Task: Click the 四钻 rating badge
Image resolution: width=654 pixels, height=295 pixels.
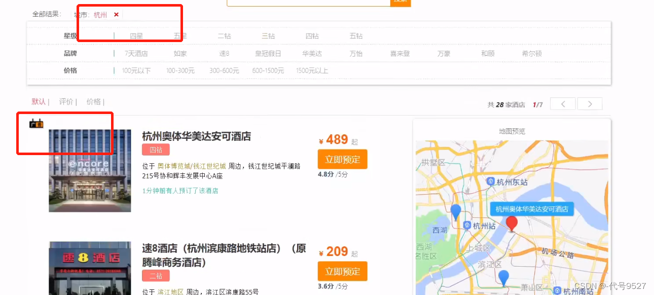Action: pos(156,150)
